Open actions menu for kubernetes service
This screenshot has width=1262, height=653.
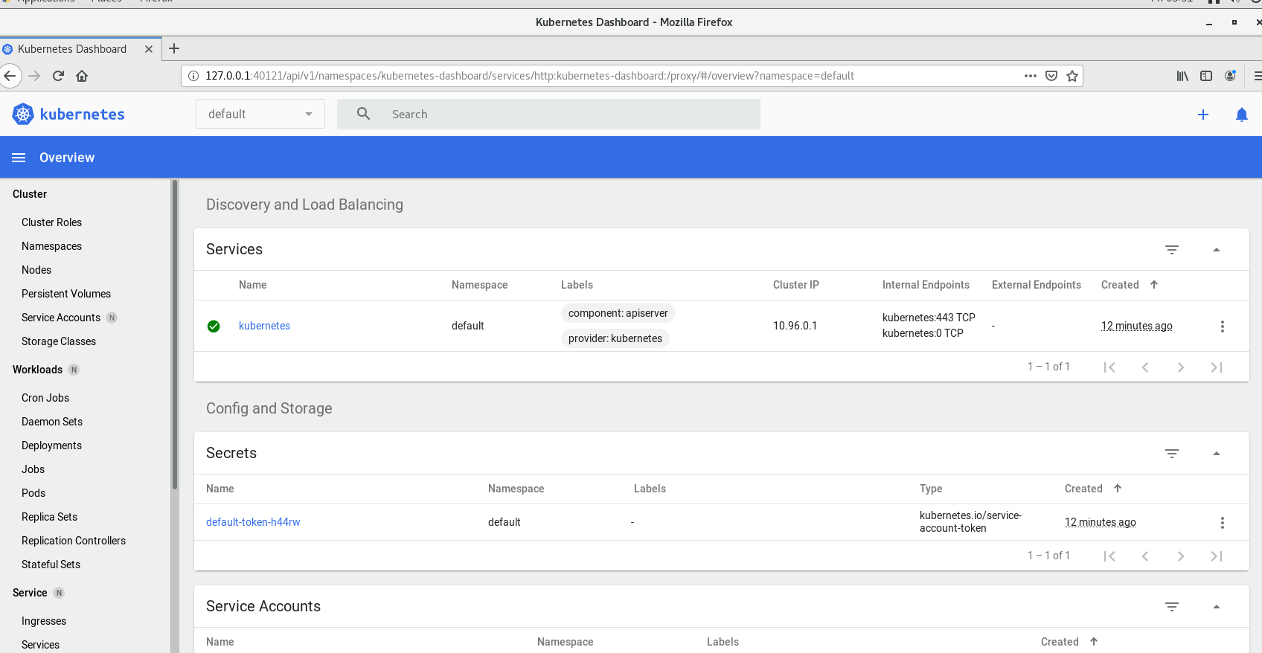tap(1223, 326)
